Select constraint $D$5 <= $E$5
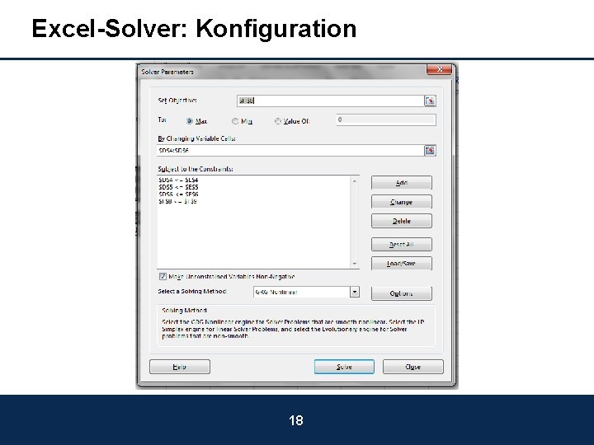Viewport: 594px width, 445px height. click(178, 187)
